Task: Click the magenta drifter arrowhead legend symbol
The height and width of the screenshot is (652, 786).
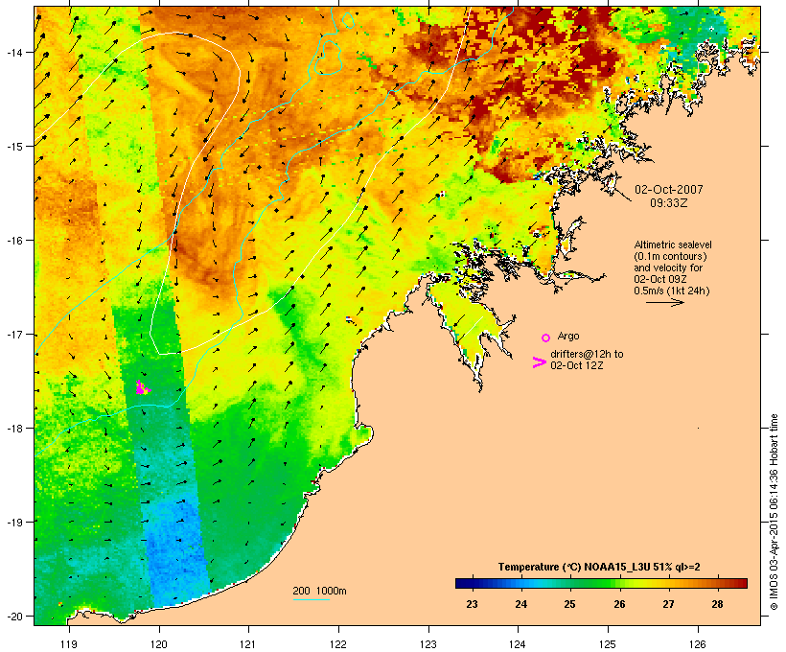Action: 539,362
